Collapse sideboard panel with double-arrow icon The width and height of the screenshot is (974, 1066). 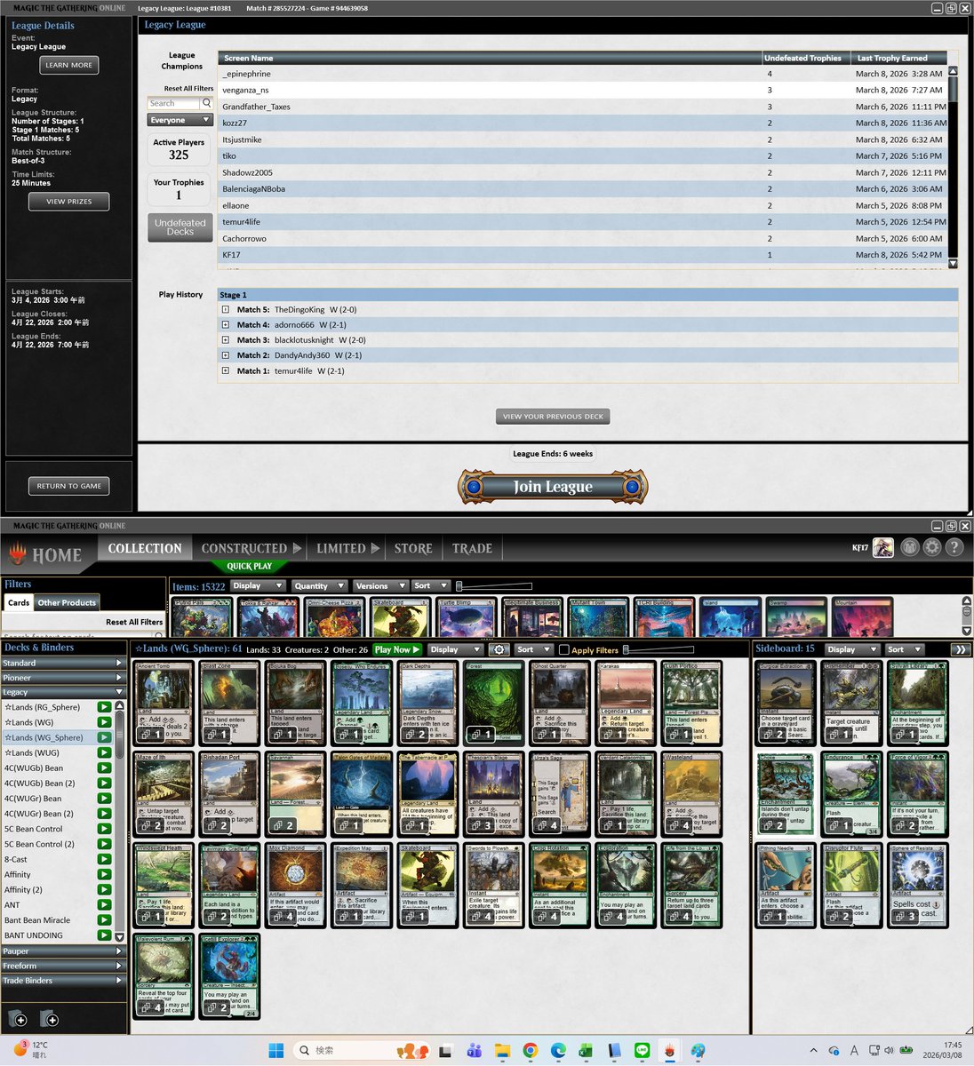960,649
